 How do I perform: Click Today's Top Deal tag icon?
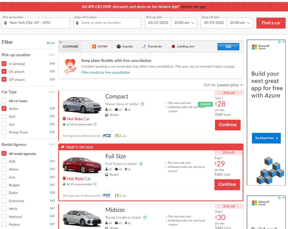pos(63,147)
